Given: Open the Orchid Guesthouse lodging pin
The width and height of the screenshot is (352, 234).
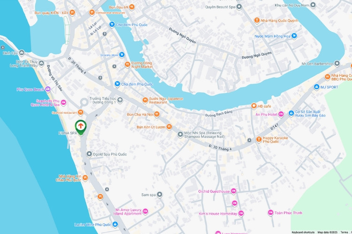Looking at the screenshot, I should (233, 191).
